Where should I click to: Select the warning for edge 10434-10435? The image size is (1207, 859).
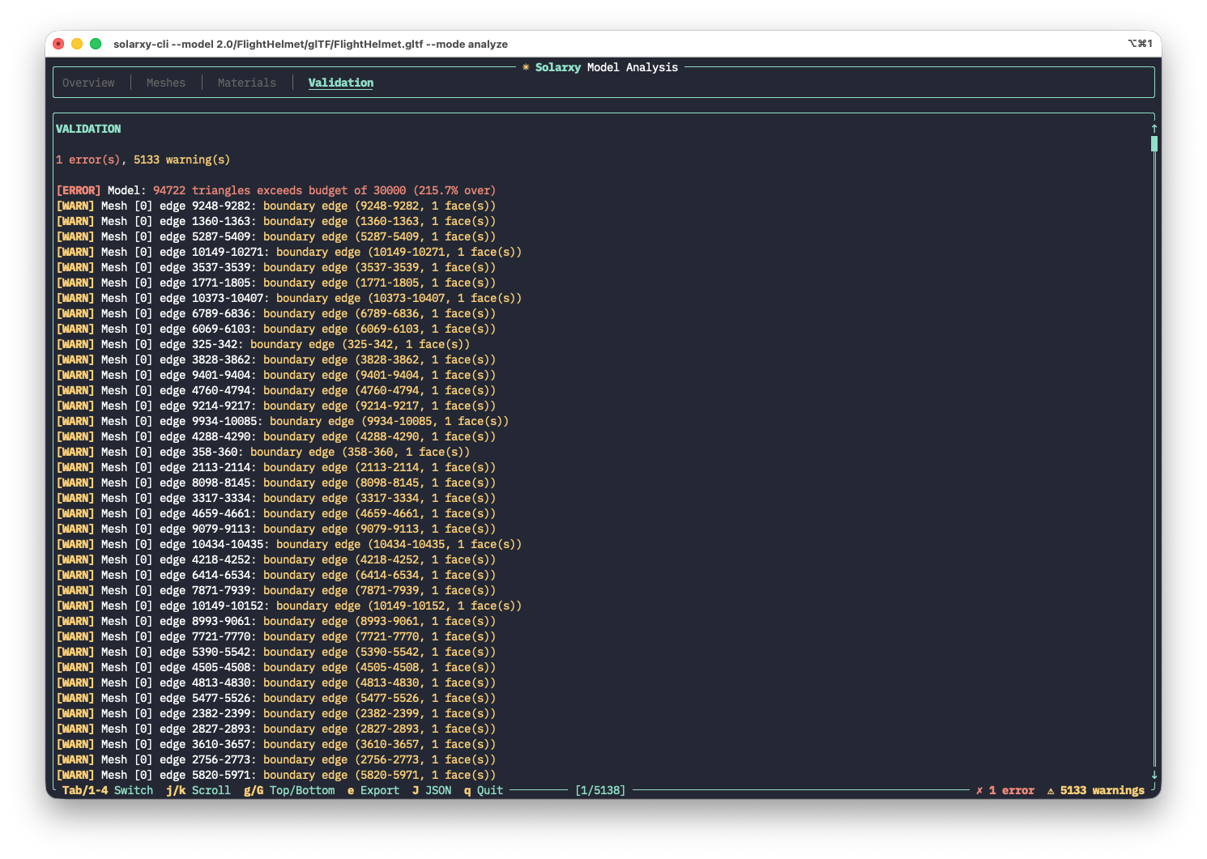(x=289, y=544)
